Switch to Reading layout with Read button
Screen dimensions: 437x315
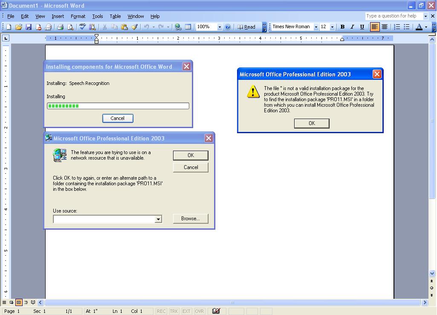click(x=246, y=27)
